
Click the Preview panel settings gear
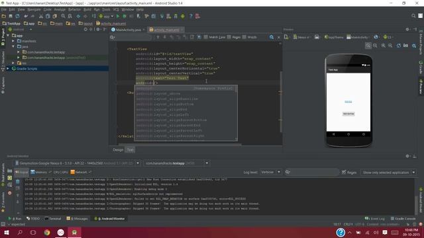coord(407,29)
